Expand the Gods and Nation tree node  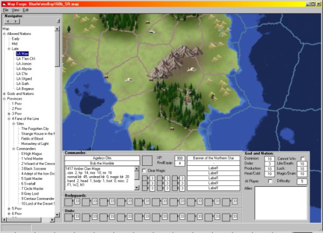[x=4, y=93]
